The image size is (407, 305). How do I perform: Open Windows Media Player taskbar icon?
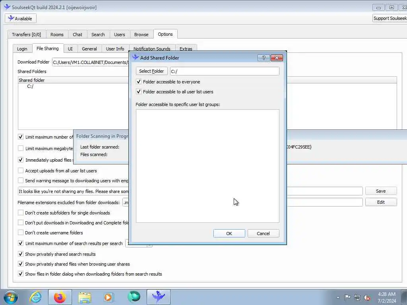click(109, 297)
